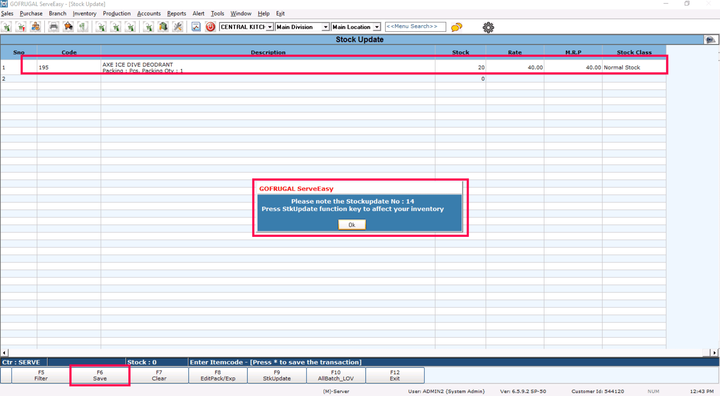Click the Ctr : SERVE status label

(x=21, y=362)
